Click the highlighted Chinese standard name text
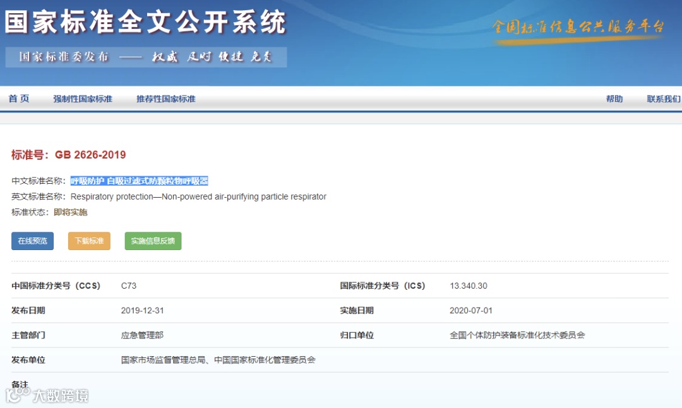The image size is (682, 408). [139, 181]
